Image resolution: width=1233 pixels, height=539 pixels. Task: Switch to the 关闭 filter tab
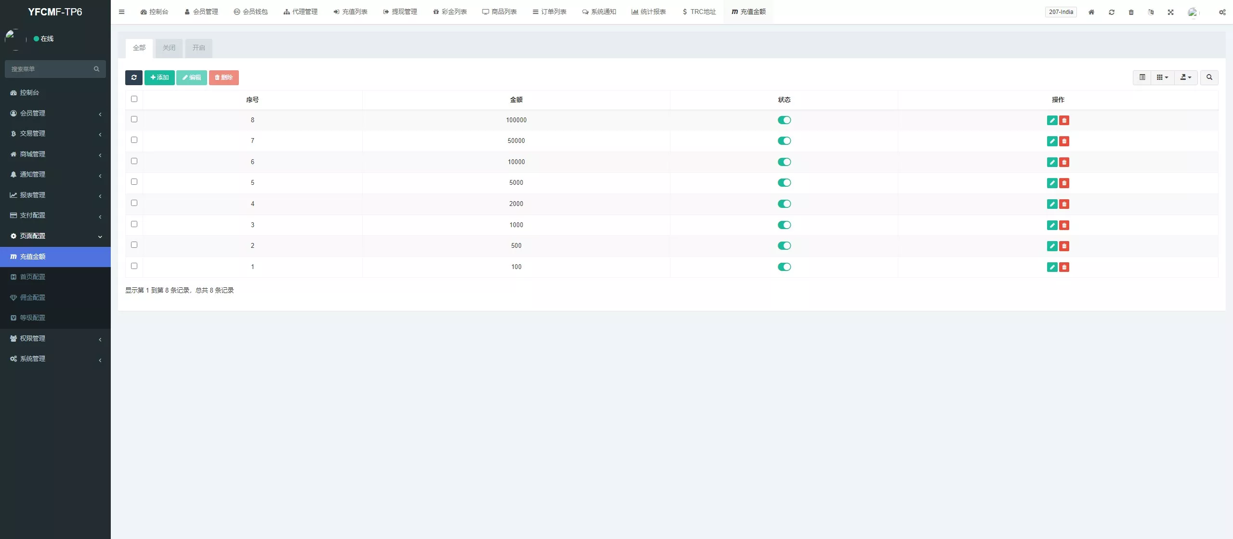click(x=169, y=48)
